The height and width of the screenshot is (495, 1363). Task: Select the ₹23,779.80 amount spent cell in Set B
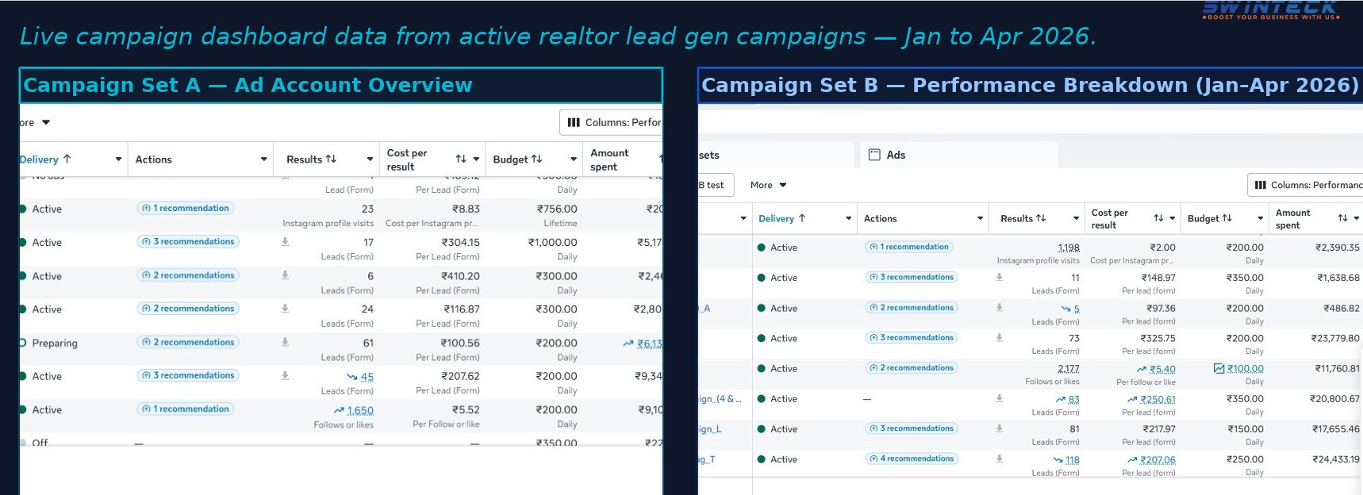pos(1315,344)
